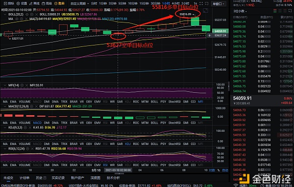This screenshot has height=187, width=294.
Task: Click the 54059.91 current price tag on axis
Action: pos(220,31)
